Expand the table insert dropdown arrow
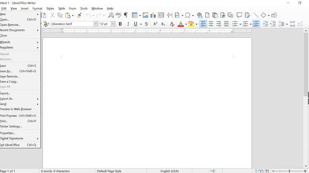The width and height of the screenshot is (309, 173). [x=140, y=15]
